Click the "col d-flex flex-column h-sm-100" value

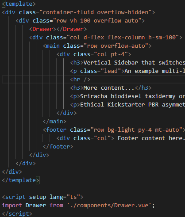123,38
